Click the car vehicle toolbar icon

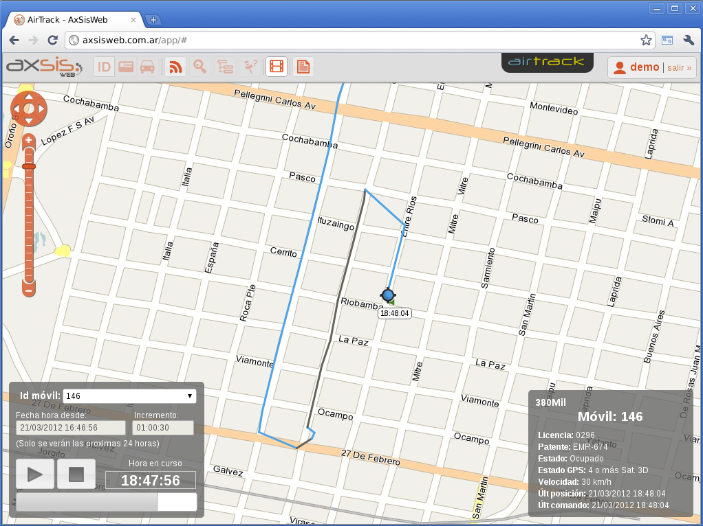point(147,67)
